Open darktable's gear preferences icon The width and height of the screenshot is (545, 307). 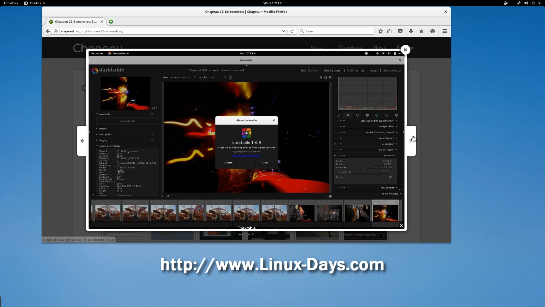pyautogui.click(x=330, y=77)
